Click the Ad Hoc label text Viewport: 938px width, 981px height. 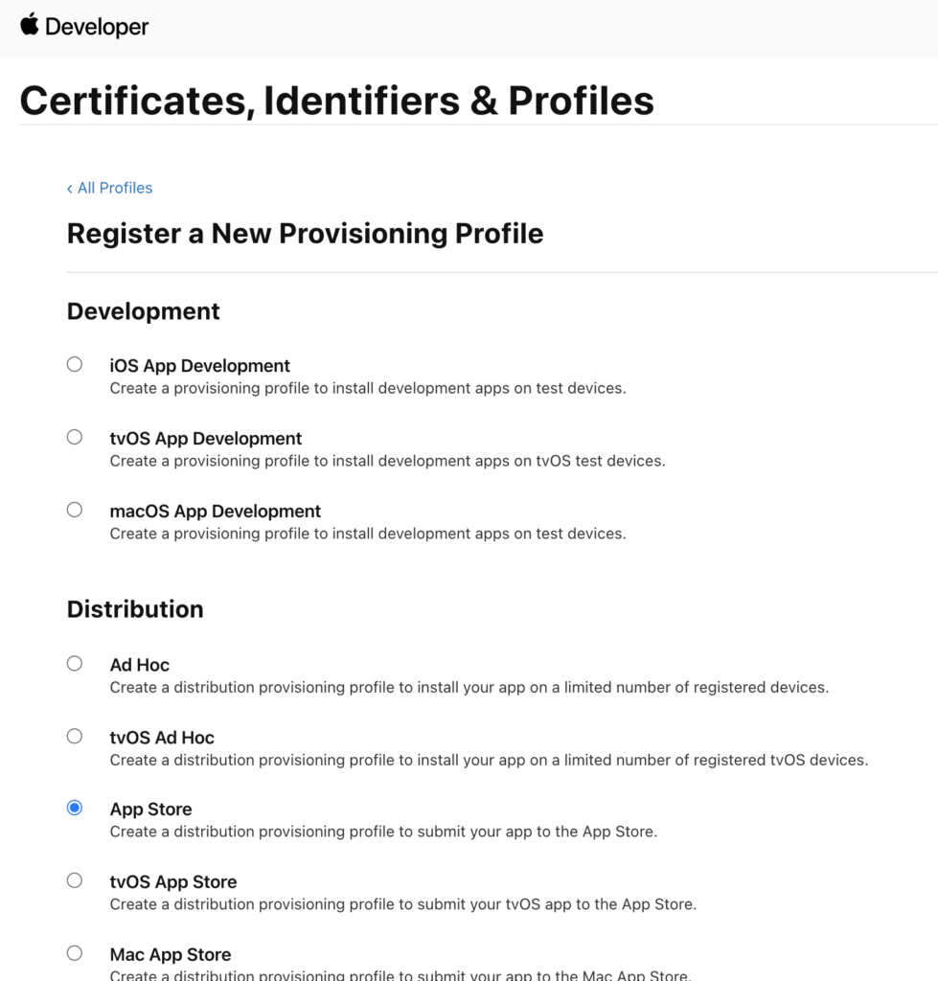tap(140, 665)
